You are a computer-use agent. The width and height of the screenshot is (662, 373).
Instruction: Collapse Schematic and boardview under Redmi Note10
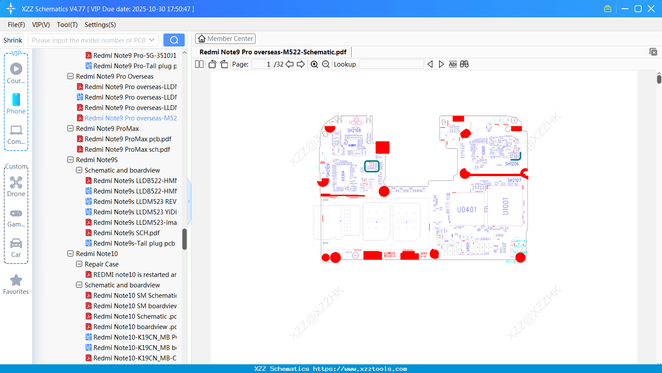pyautogui.click(x=79, y=285)
